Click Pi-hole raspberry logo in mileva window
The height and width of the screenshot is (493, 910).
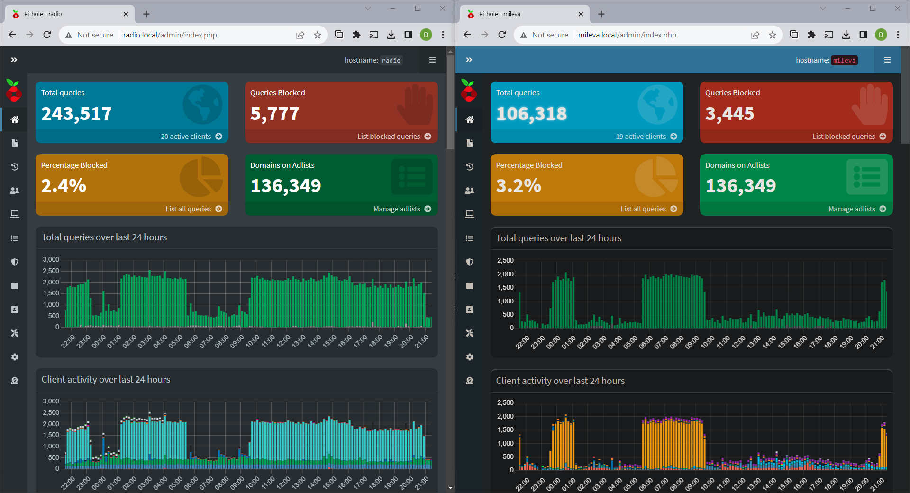[468, 91]
